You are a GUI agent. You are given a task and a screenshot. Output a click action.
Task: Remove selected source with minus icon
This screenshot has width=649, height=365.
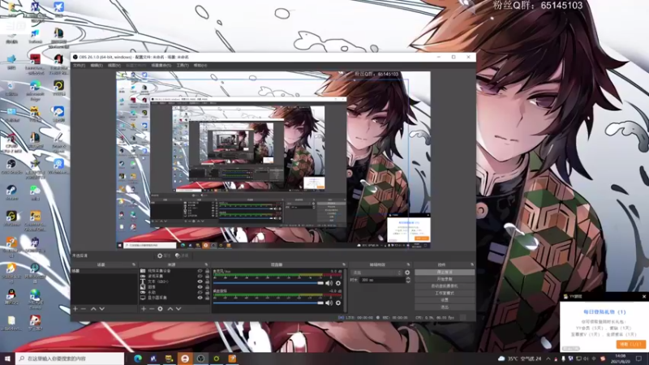pos(152,309)
